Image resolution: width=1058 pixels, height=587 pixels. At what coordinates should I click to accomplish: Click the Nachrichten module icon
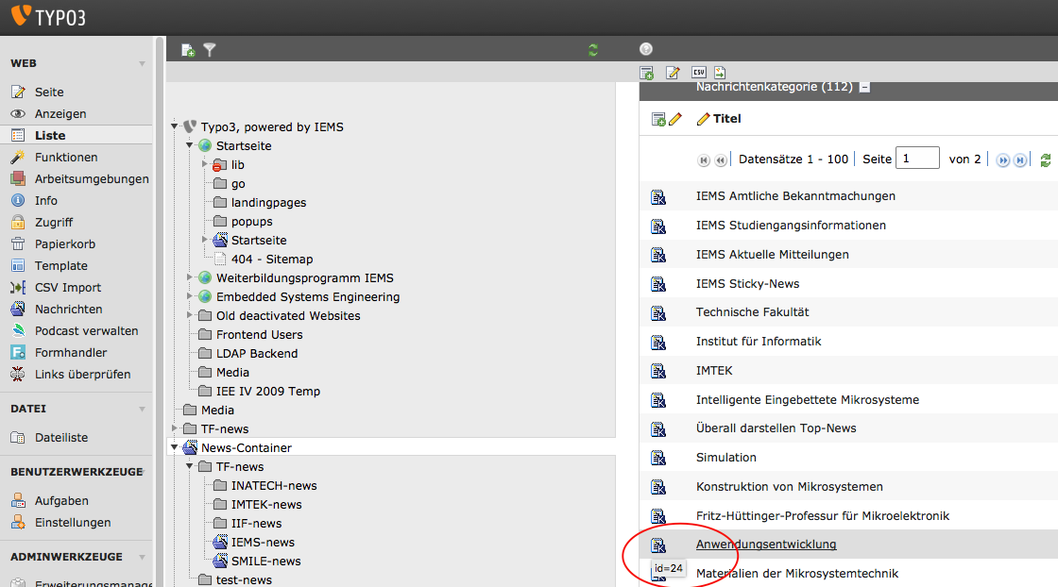pyautogui.click(x=18, y=309)
